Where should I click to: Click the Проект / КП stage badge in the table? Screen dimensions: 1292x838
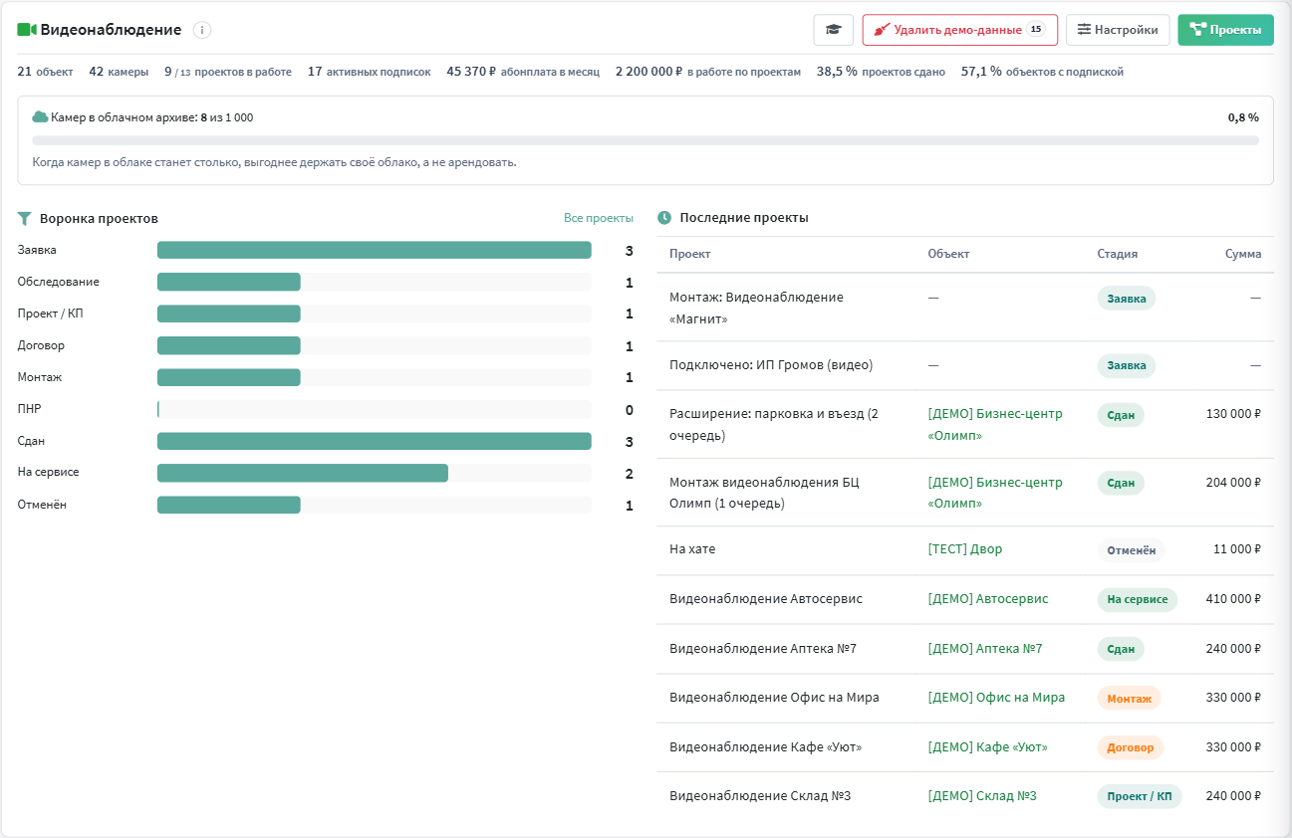pyautogui.click(x=1140, y=796)
